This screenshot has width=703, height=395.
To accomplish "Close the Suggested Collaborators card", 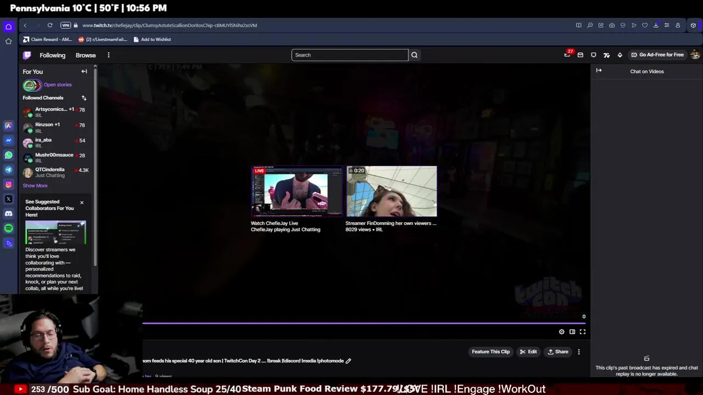I will click(82, 202).
